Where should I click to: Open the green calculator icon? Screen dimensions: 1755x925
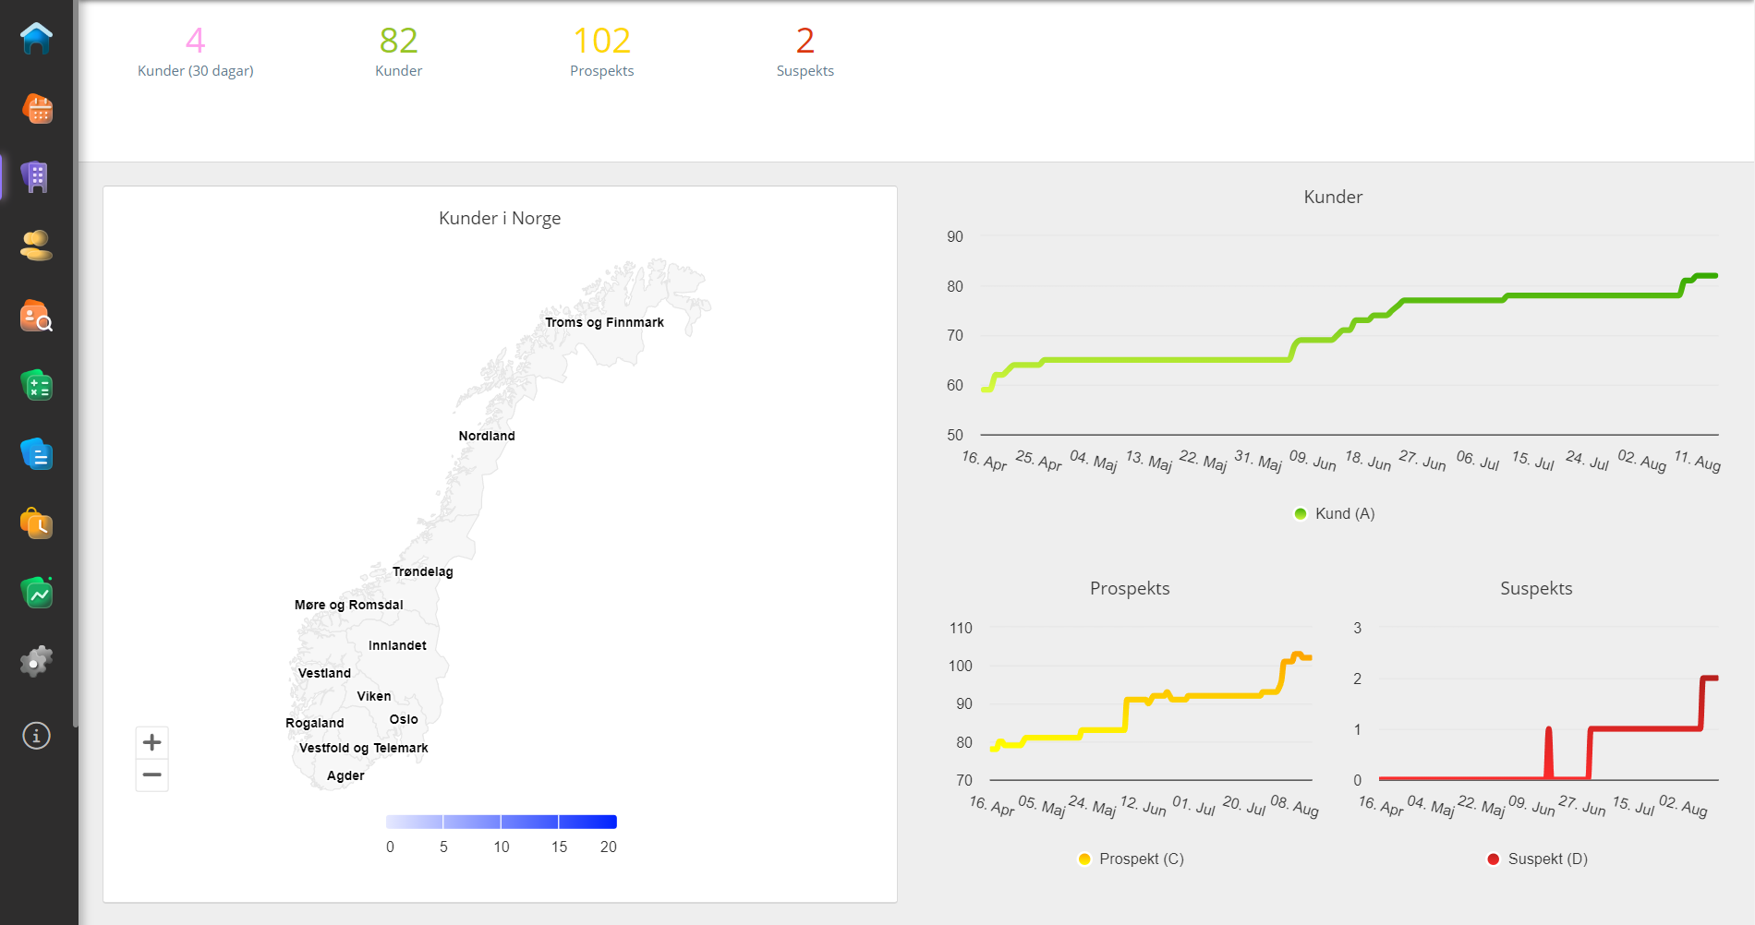tap(36, 385)
